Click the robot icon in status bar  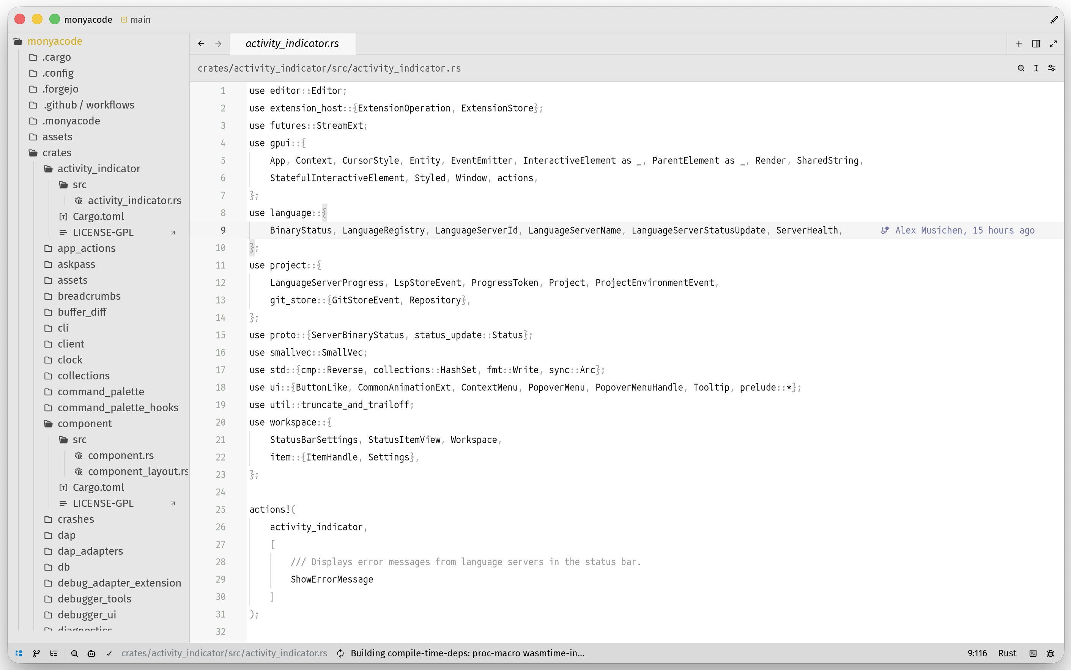(x=91, y=653)
